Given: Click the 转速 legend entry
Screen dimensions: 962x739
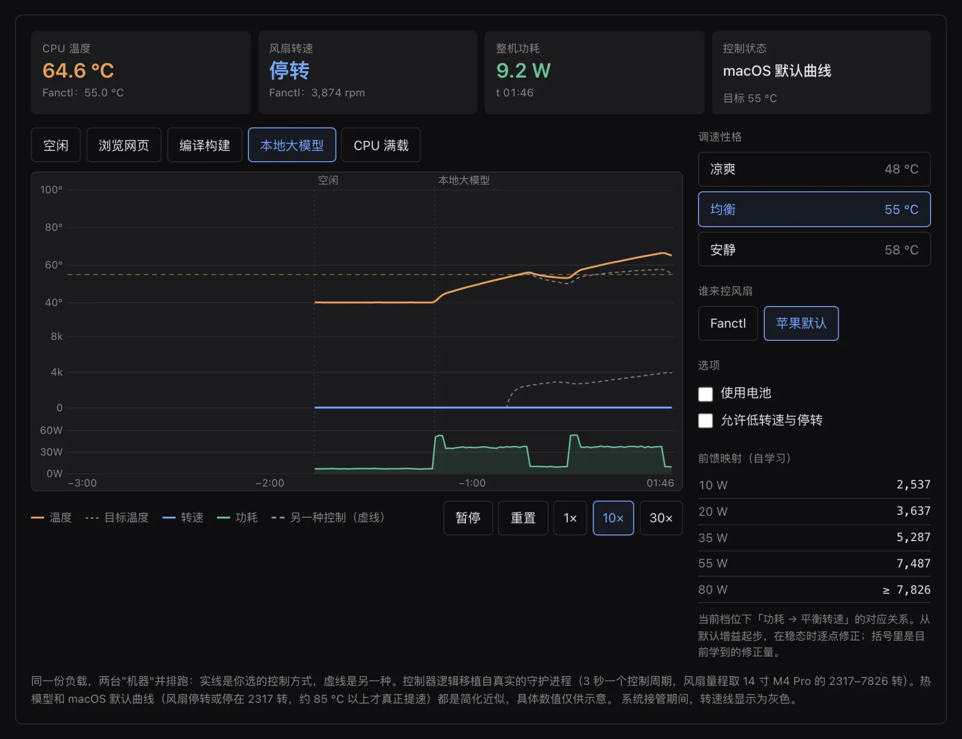Looking at the screenshot, I should pos(183,518).
